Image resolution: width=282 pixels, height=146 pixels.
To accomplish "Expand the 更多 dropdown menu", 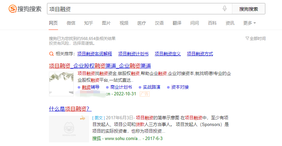I will click(x=249, y=23).
